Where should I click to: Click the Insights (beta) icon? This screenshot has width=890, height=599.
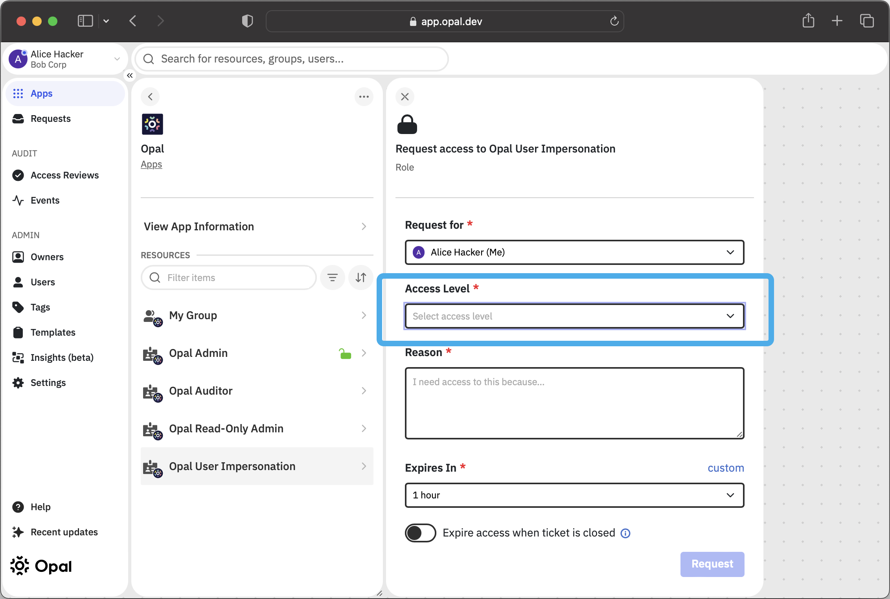18,358
